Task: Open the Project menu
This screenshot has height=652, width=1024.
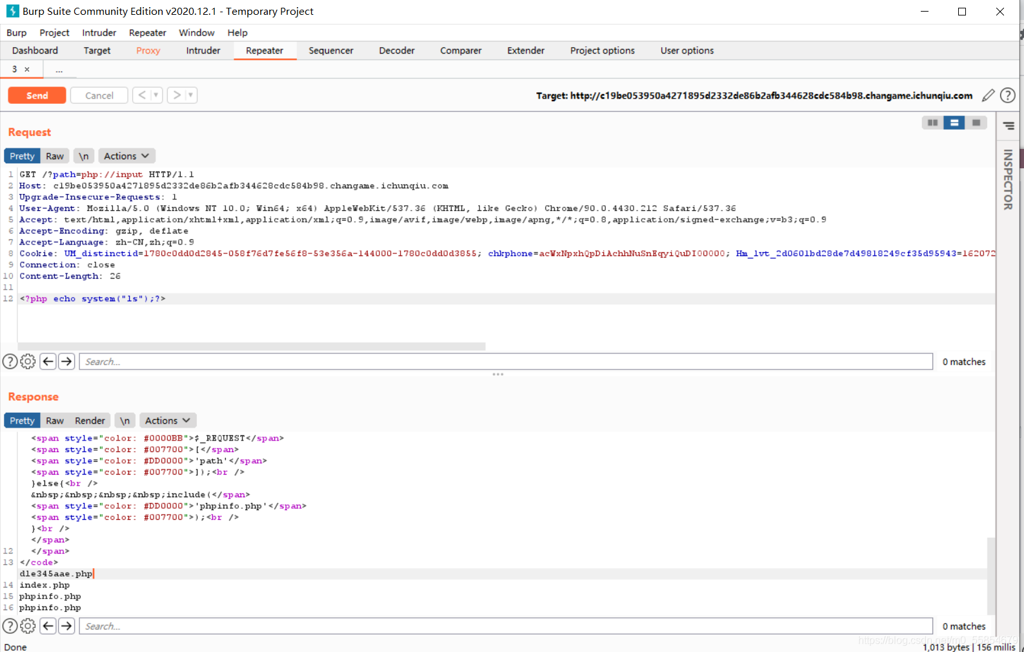Action: [54, 33]
